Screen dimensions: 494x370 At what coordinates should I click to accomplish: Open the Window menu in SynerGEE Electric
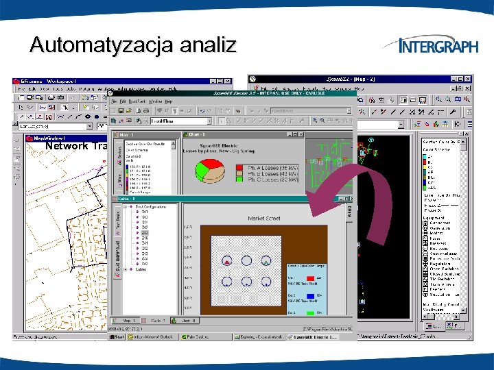(x=155, y=101)
